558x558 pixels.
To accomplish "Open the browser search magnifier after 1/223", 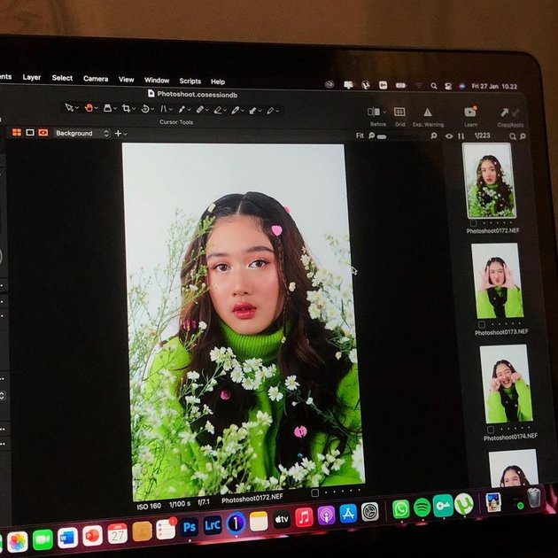I will click(x=512, y=136).
